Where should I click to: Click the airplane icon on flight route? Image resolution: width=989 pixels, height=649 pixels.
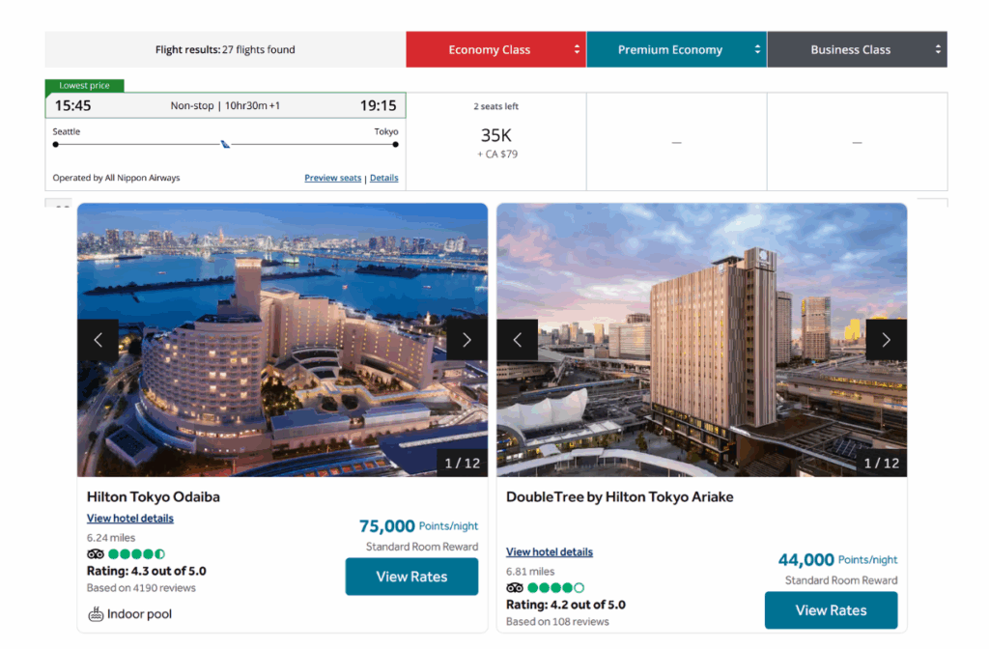point(225,144)
